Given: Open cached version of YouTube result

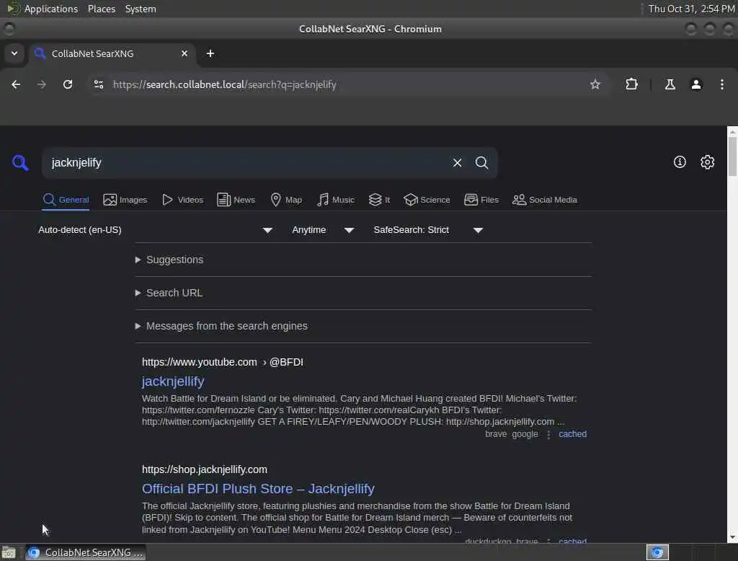Looking at the screenshot, I should coord(572,434).
